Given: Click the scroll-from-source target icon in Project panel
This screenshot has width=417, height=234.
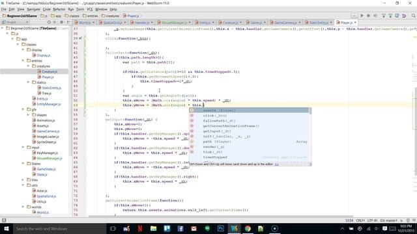Looking at the screenshot, I should [x=49, y=22].
